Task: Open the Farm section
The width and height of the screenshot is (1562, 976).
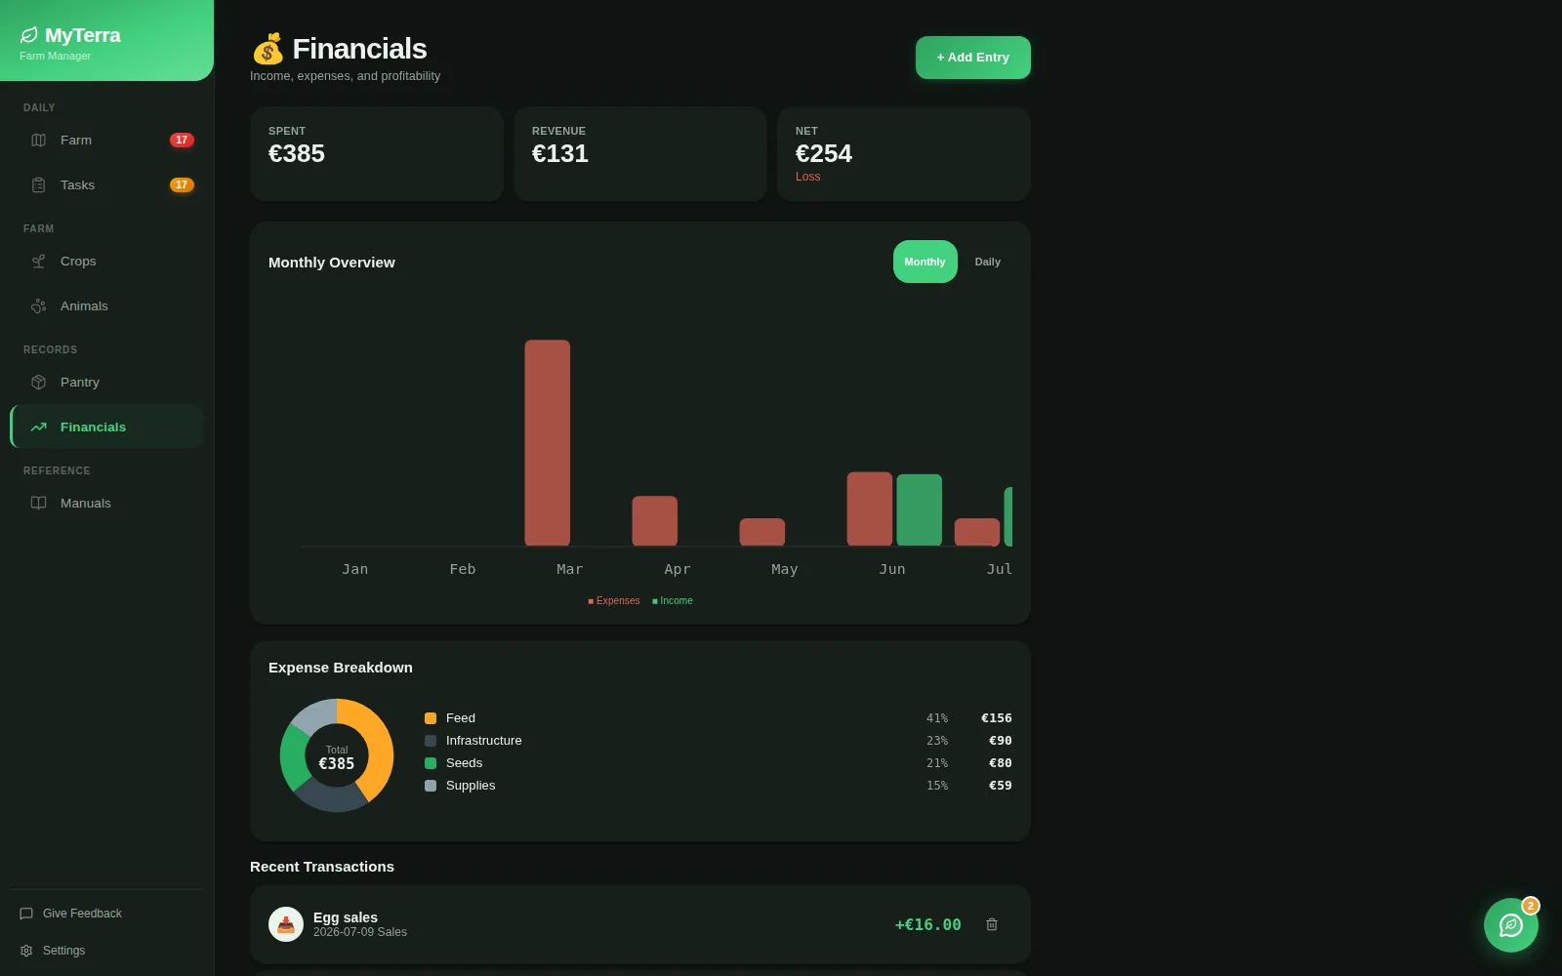Action: click(107, 141)
